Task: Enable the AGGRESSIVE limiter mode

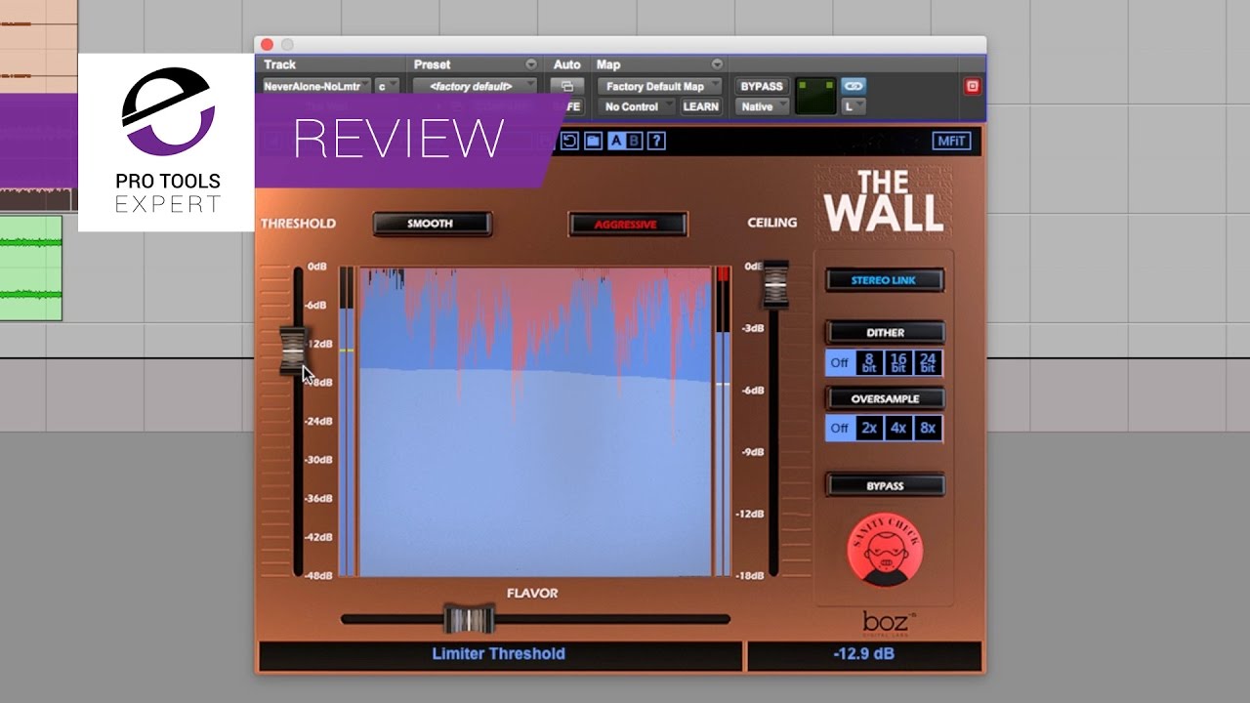Action: [628, 225]
